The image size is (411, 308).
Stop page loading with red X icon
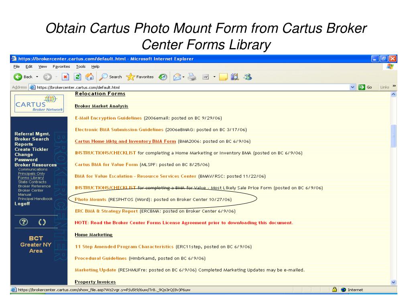tap(65, 77)
